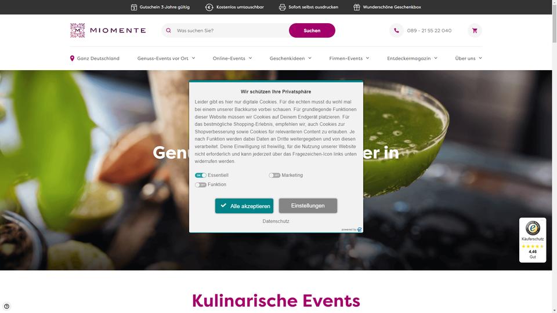Click the printer icon in top bar

click(x=283, y=7)
